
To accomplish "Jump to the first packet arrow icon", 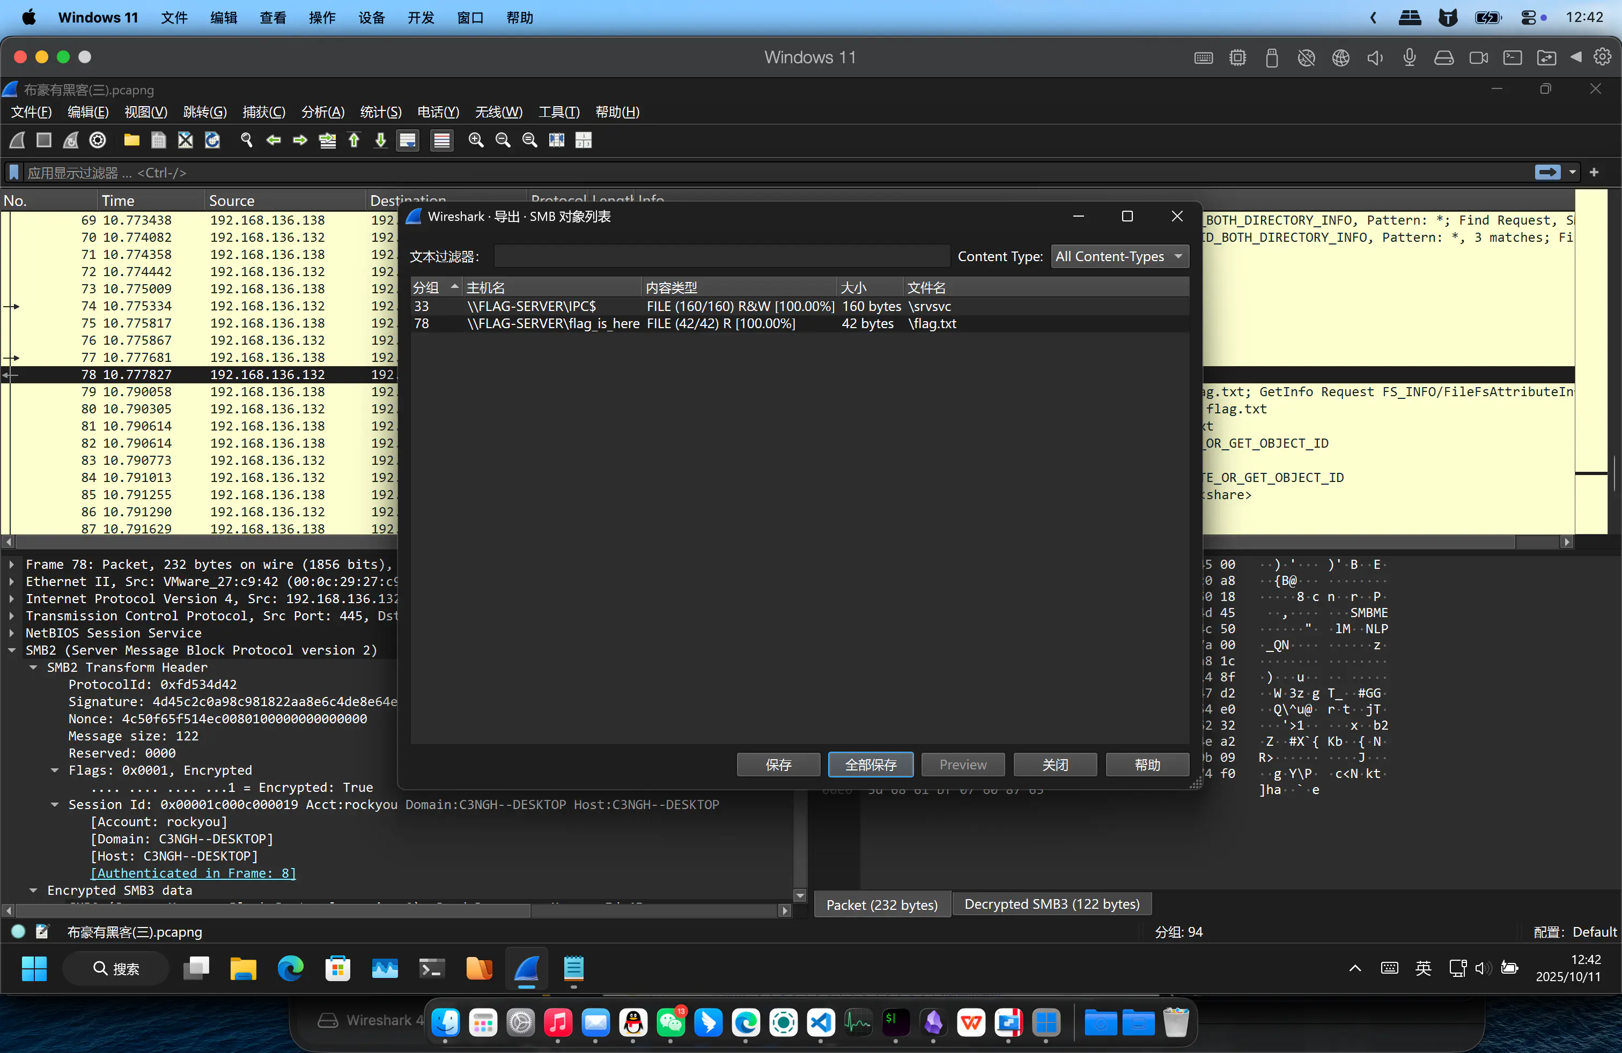I will click(353, 140).
